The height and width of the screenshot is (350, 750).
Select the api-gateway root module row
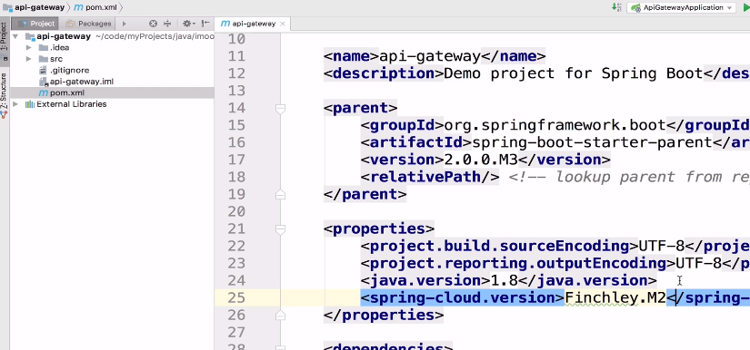tap(112, 36)
